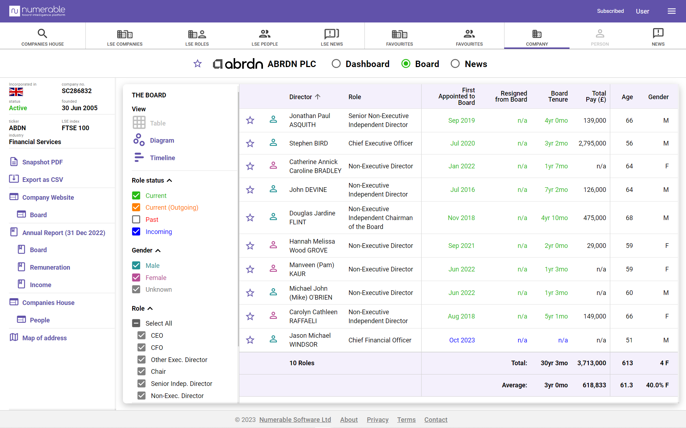
Task: Favourite ABRDN PLC with the star icon
Action: pyautogui.click(x=198, y=64)
